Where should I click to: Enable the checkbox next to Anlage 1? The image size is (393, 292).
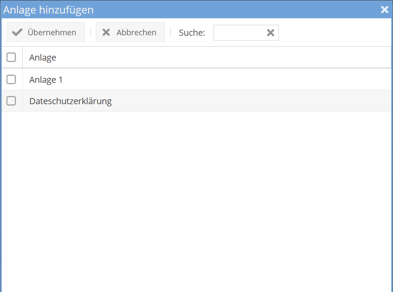10,79
